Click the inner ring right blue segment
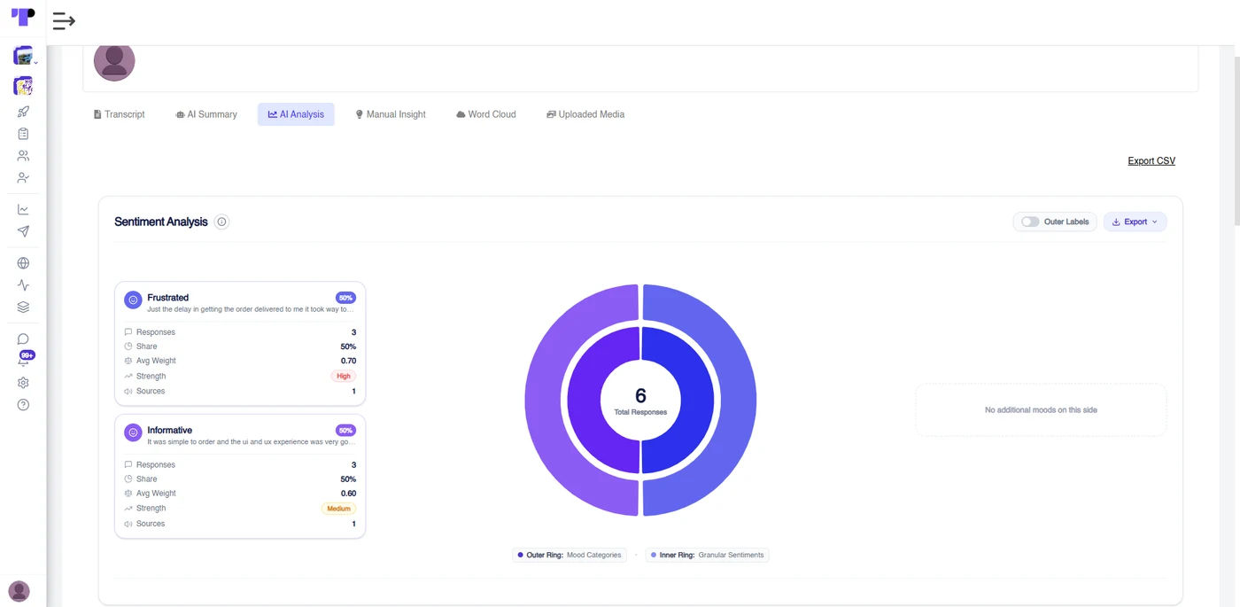 point(698,401)
